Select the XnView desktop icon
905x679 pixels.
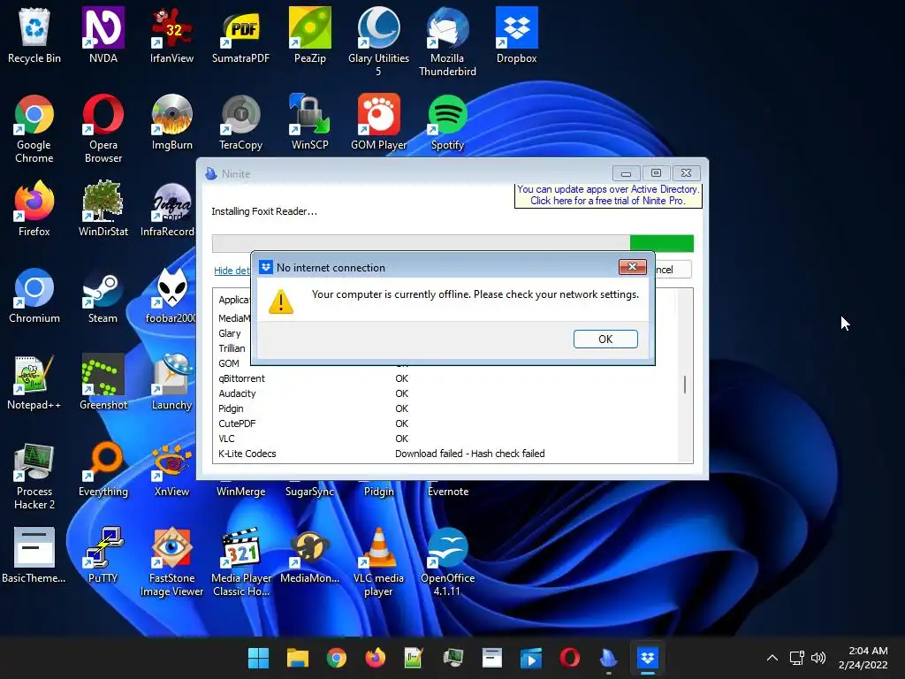pyautogui.click(x=172, y=469)
